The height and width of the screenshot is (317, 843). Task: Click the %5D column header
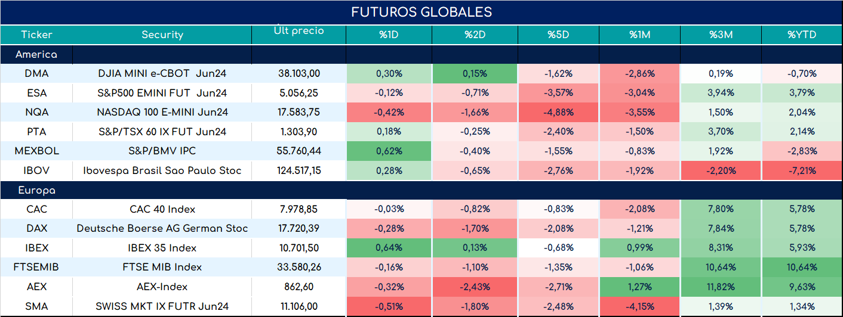coord(558,35)
